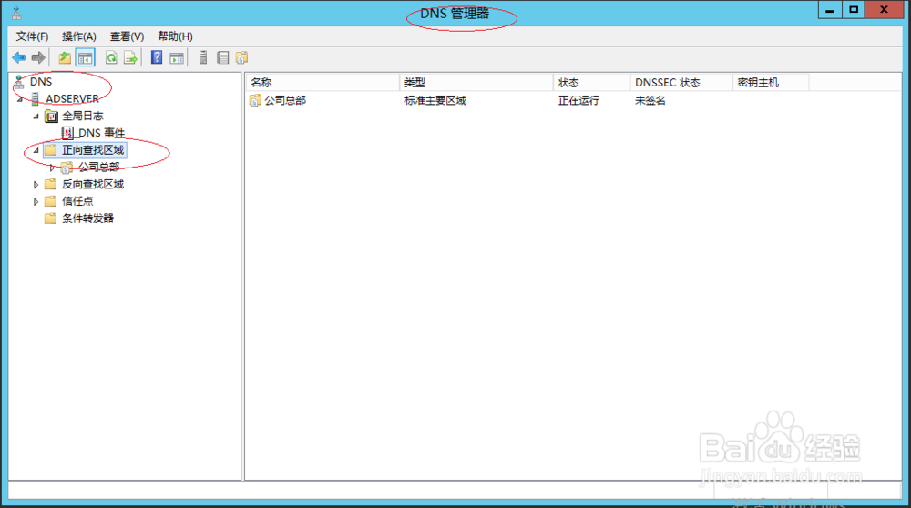
Task: Click the new server tower toolbar icon
Action: [203, 57]
